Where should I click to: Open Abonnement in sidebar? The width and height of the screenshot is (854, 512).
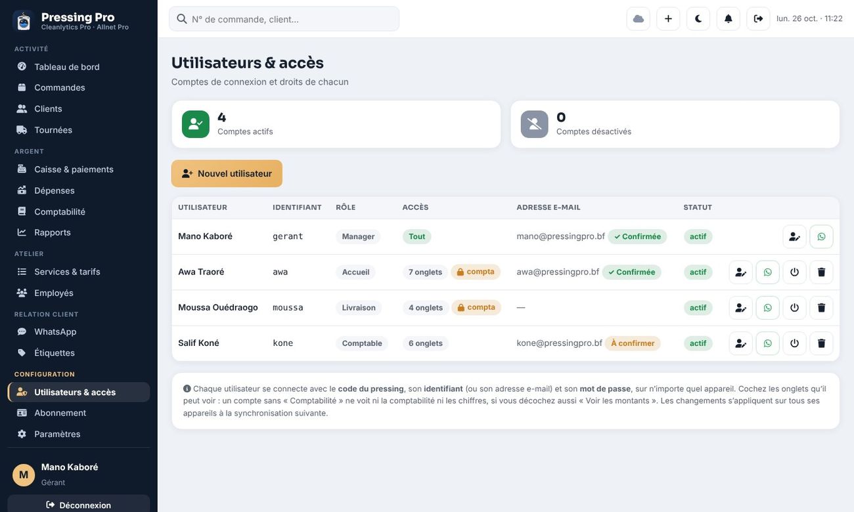point(79,413)
